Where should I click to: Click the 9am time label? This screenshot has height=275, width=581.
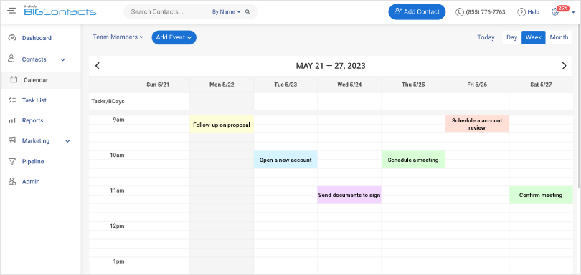(118, 120)
